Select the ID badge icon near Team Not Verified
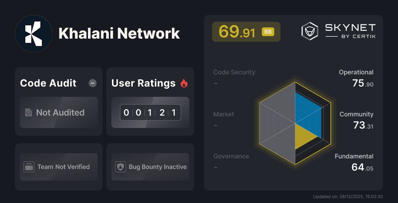 pyautogui.click(x=29, y=167)
